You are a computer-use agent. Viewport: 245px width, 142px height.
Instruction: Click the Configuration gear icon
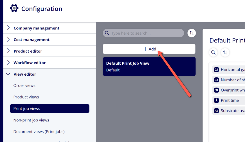(x=14, y=8)
